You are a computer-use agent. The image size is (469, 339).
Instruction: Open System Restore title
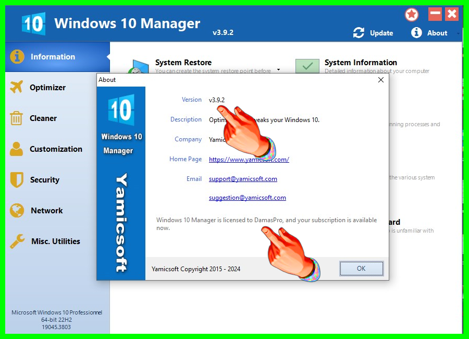coord(183,62)
